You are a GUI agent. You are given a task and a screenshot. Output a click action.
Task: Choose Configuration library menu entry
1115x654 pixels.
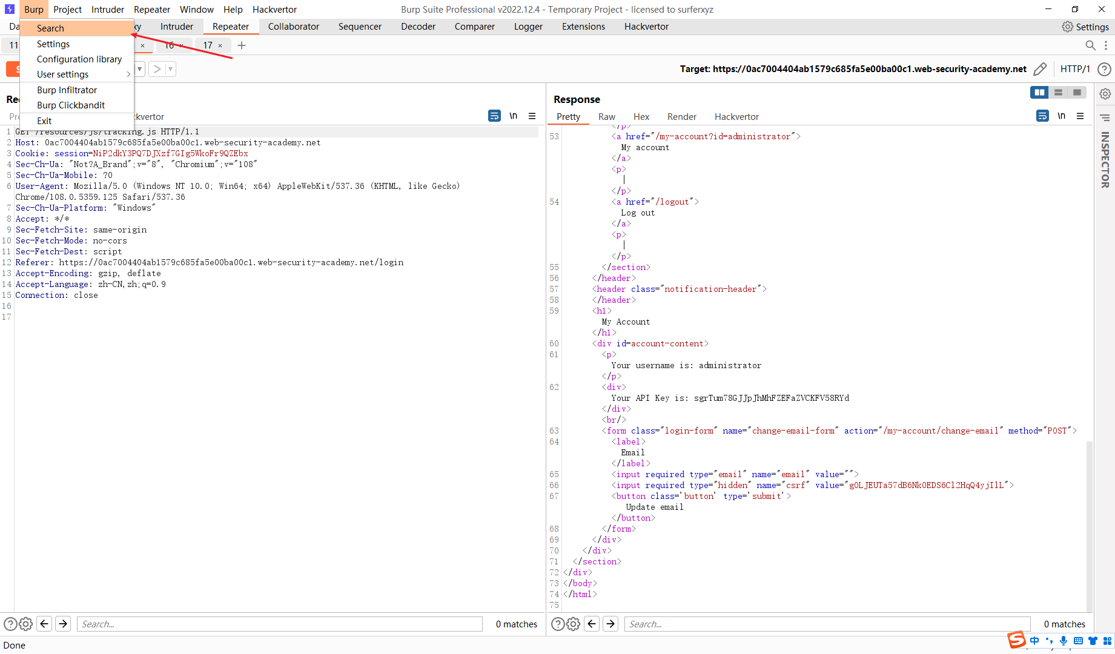77,59
